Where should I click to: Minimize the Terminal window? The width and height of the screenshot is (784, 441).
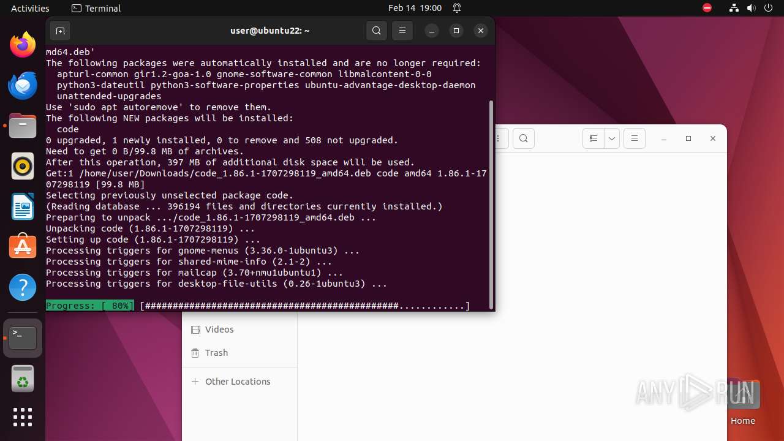(x=432, y=31)
